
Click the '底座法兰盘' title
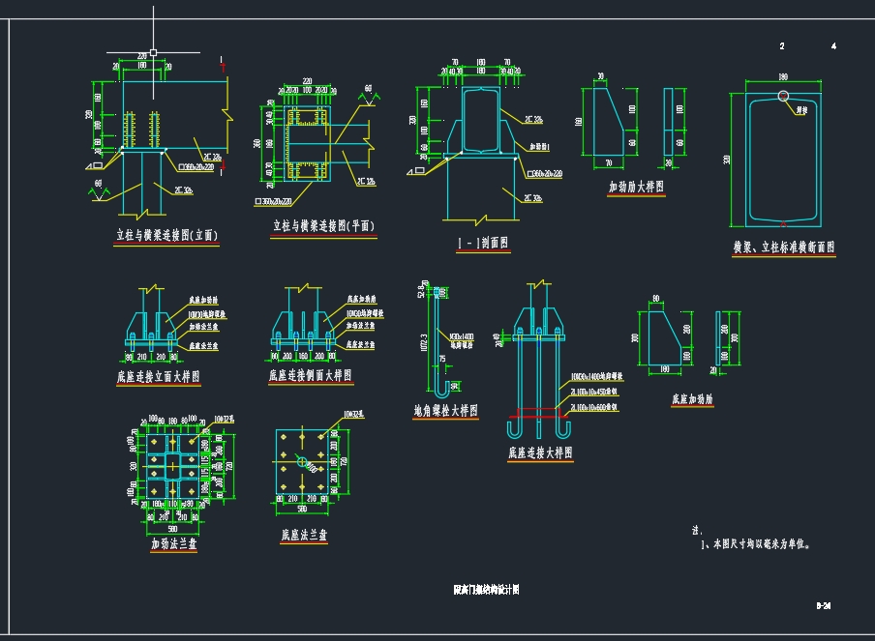[x=304, y=535]
